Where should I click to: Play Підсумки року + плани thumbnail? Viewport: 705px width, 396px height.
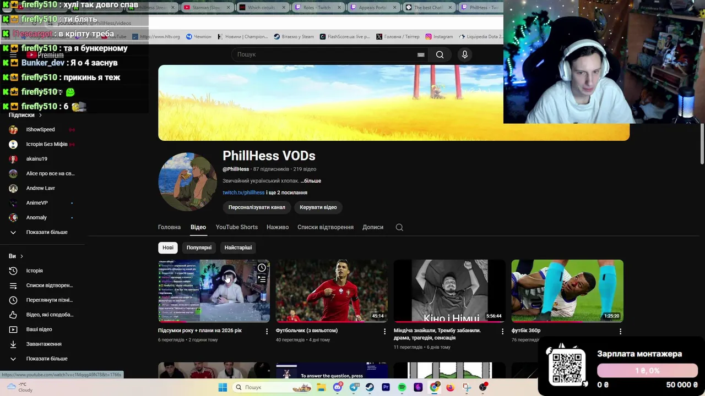pyautogui.click(x=214, y=291)
